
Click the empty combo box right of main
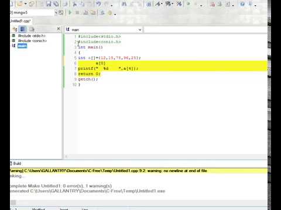(205, 30)
